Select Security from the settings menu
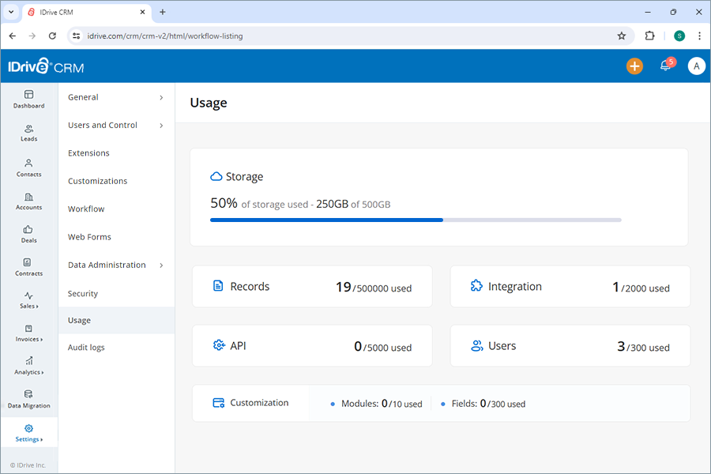 [x=82, y=293]
